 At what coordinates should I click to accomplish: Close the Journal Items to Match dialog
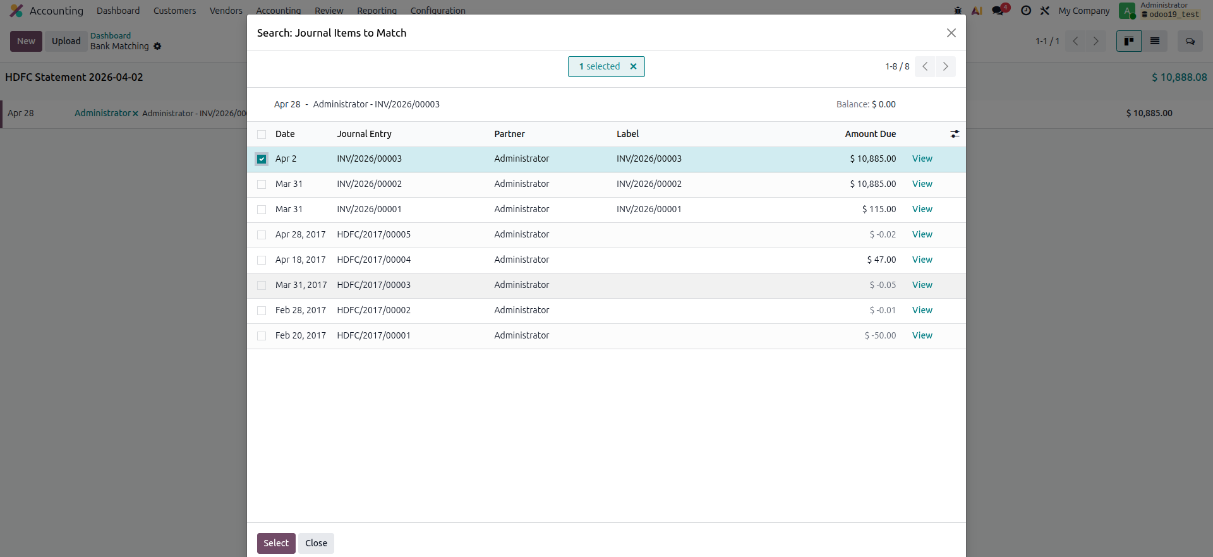(951, 33)
